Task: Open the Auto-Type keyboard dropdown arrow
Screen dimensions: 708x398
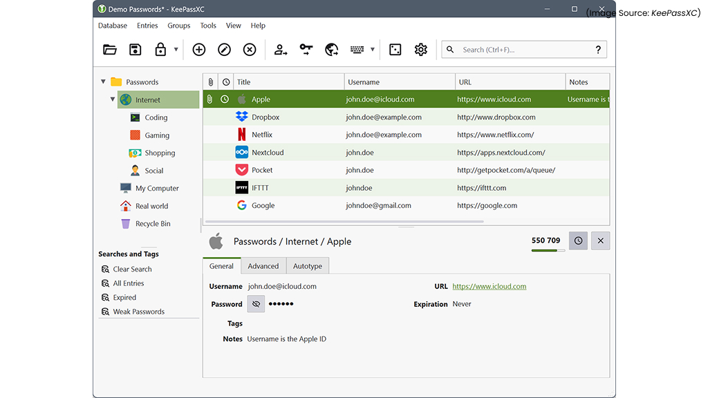Action: [x=373, y=50]
